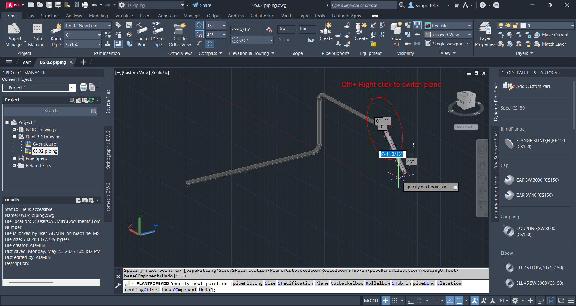The image size is (576, 306).
Task: Click the search magnifier in title bar
Action: (x=402, y=5)
